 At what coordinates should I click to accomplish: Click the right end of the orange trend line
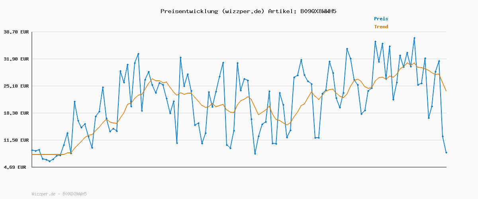(x=446, y=91)
